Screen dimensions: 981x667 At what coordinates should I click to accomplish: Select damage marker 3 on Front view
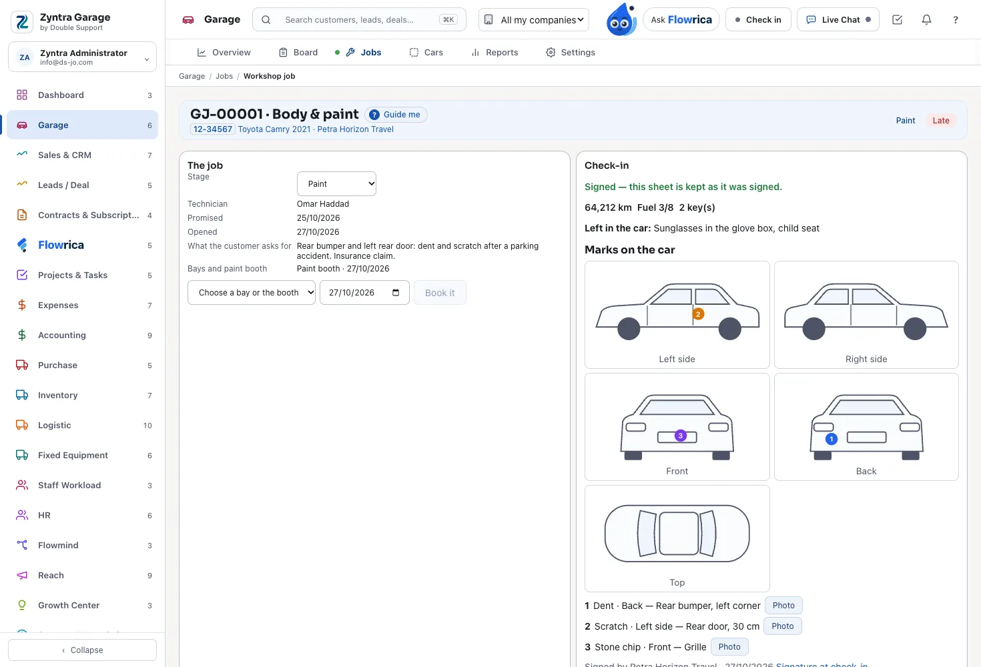pos(681,436)
